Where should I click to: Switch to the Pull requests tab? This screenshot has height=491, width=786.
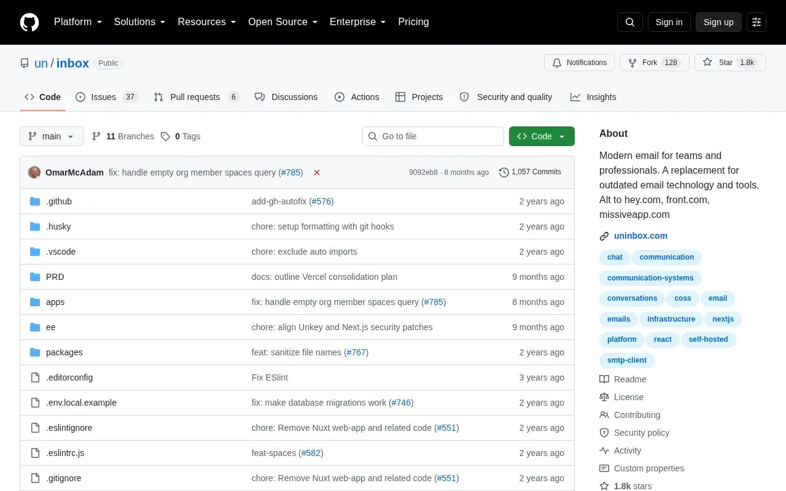(x=196, y=97)
